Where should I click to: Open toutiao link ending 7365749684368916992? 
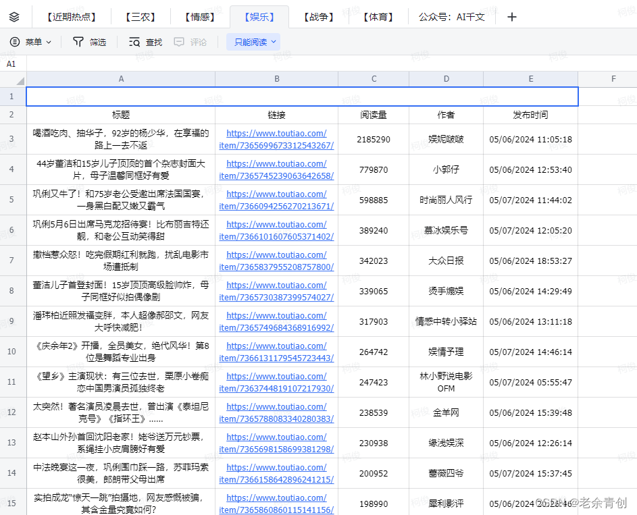[x=277, y=322]
